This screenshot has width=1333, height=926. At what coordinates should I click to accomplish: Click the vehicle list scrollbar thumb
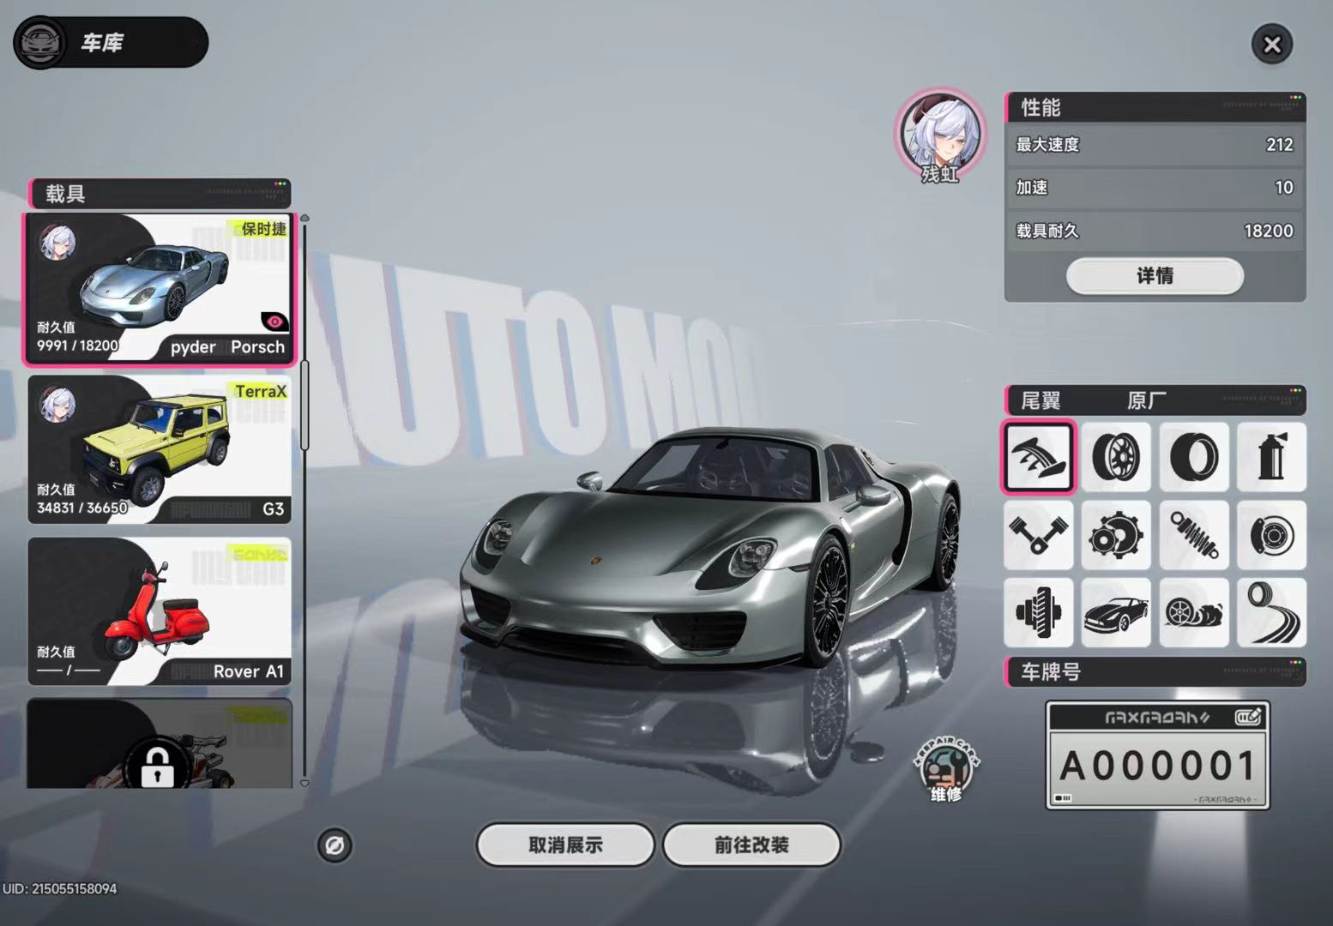[305, 405]
